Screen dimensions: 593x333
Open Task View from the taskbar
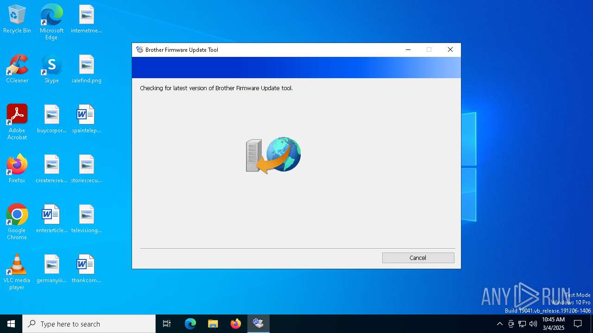point(167,324)
